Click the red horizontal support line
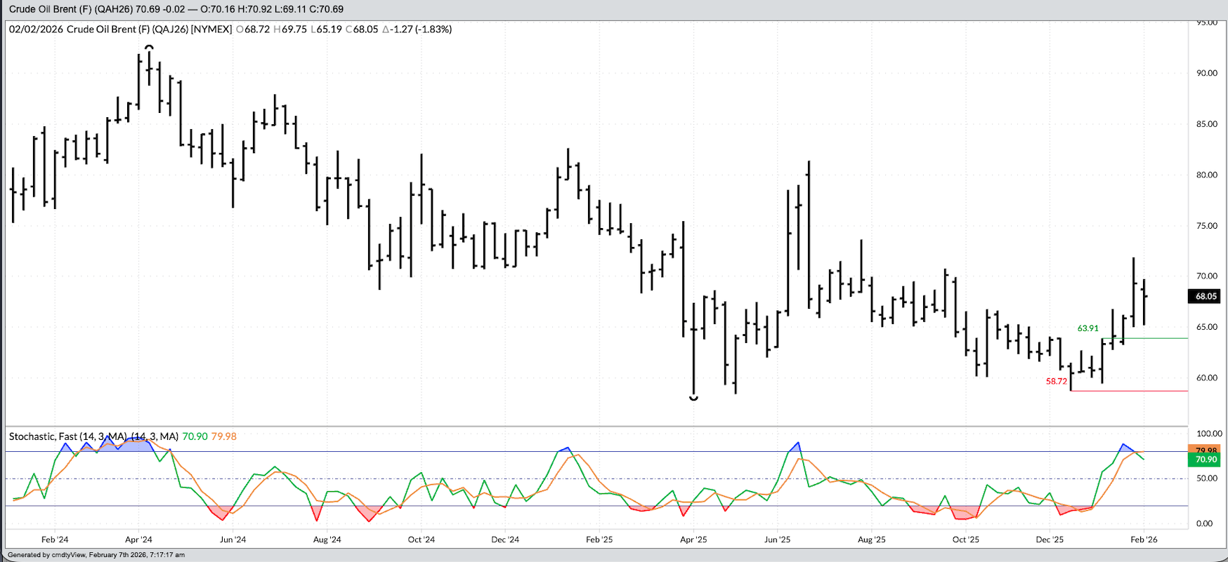This screenshot has height=562, width=1228. coord(1130,391)
